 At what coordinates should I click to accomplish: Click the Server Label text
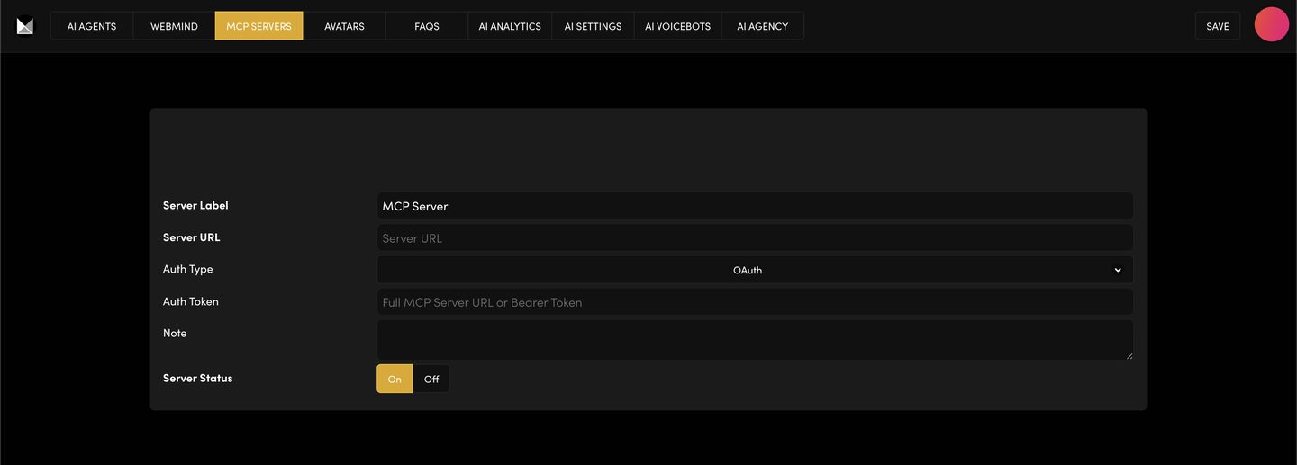(x=195, y=205)
